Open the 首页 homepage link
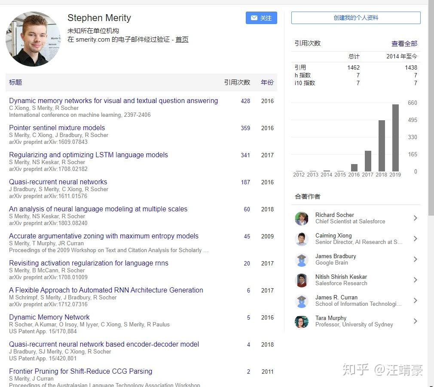The image size is (434, 387). point(182,39)
